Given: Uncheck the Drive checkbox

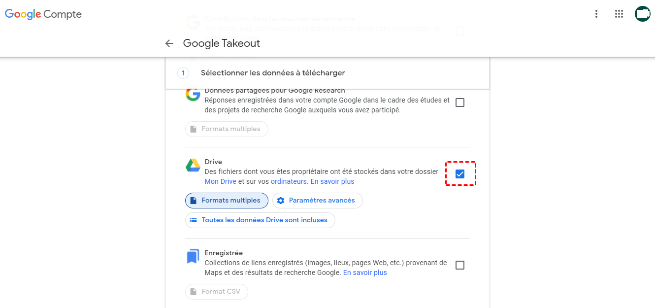Looking at the screenshot, I should (x=460, y=174).
